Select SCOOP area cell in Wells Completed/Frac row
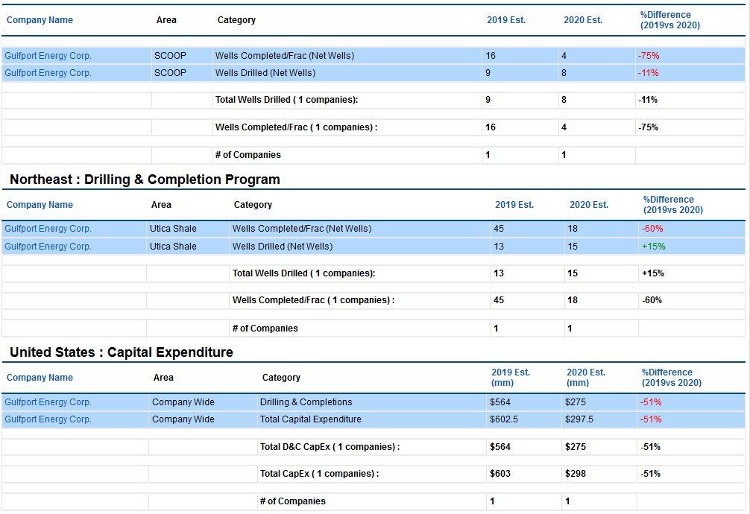This screenshot has width=750, height=514. click(170, 56)
